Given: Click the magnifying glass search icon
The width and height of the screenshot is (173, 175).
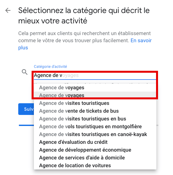Looking at the screenshot, I should point(25,72).
